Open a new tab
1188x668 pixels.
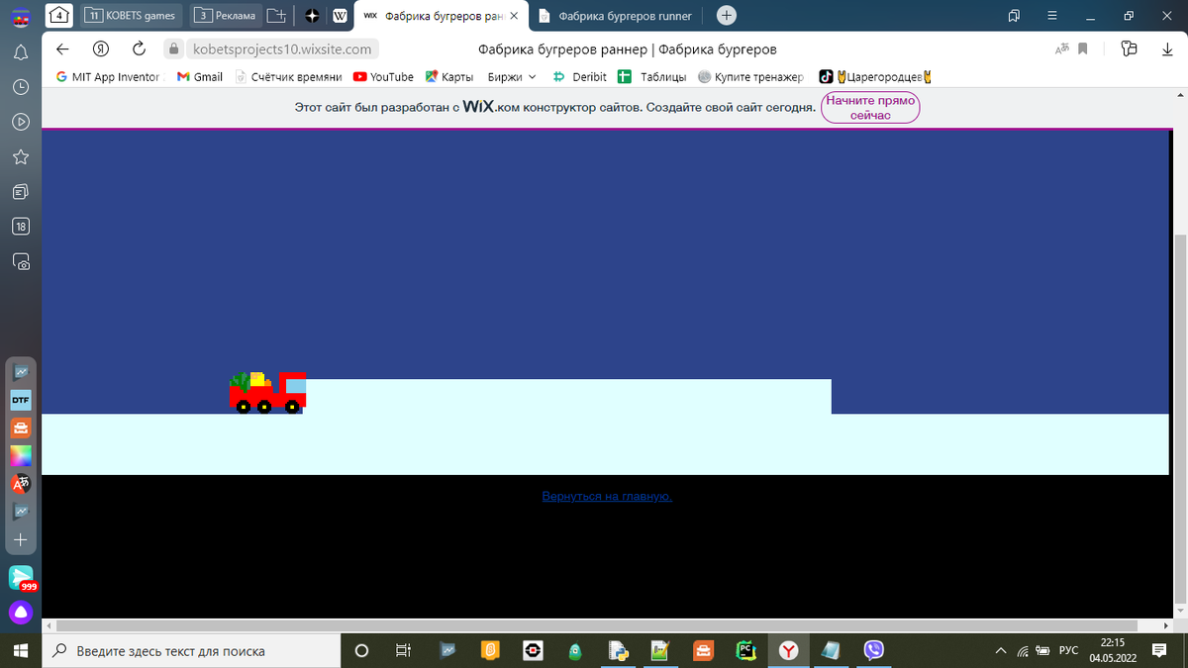(x=727, y=16)
